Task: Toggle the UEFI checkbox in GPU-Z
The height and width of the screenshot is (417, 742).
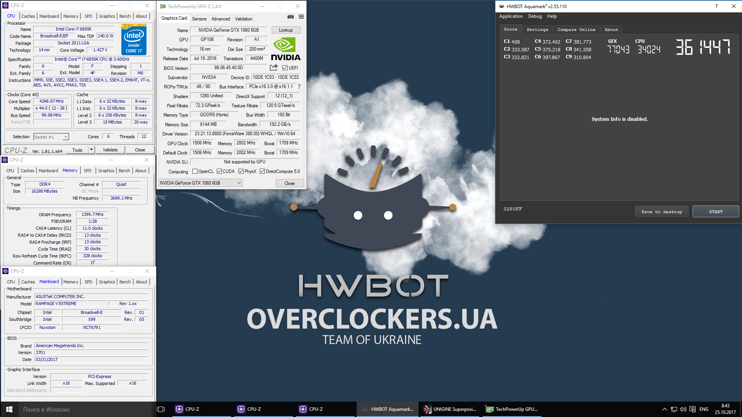Action: (x=285, y=68)
